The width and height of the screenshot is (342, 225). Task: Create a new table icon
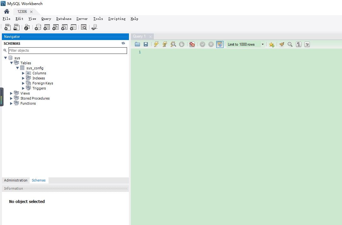click(x=47, y=27)
